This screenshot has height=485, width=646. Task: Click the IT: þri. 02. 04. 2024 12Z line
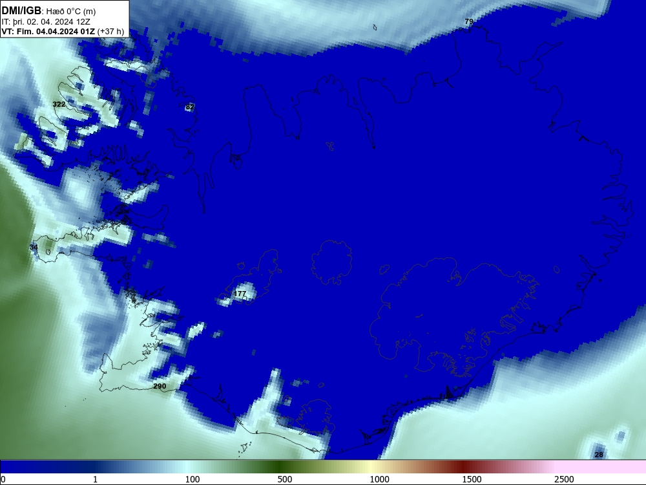point(46,22)
